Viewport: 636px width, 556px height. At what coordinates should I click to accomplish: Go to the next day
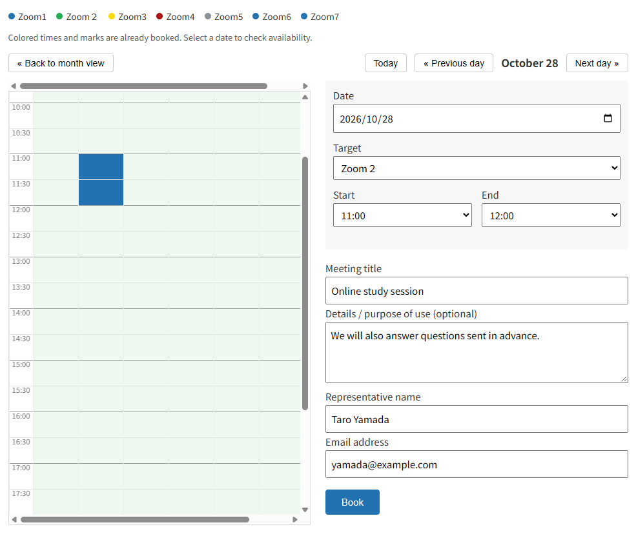pos(597,63)
